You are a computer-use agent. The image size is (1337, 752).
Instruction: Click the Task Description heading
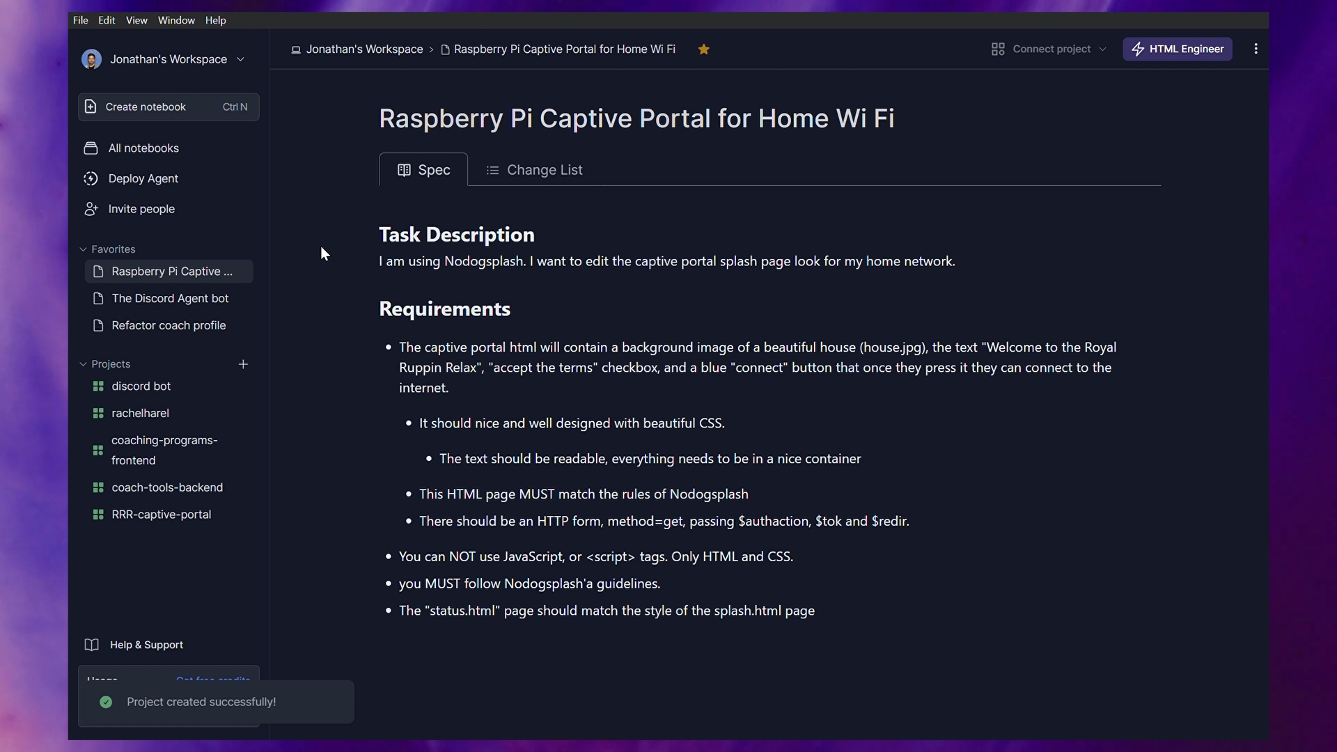click(457, 235)
